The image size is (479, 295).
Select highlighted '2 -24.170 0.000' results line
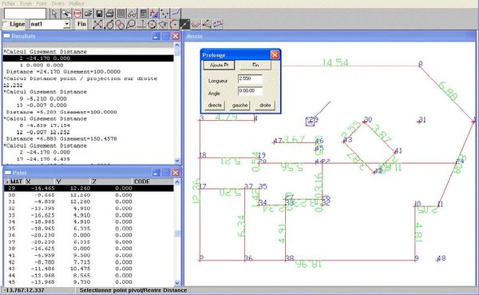pyautogui.click(x=89, y=58)
